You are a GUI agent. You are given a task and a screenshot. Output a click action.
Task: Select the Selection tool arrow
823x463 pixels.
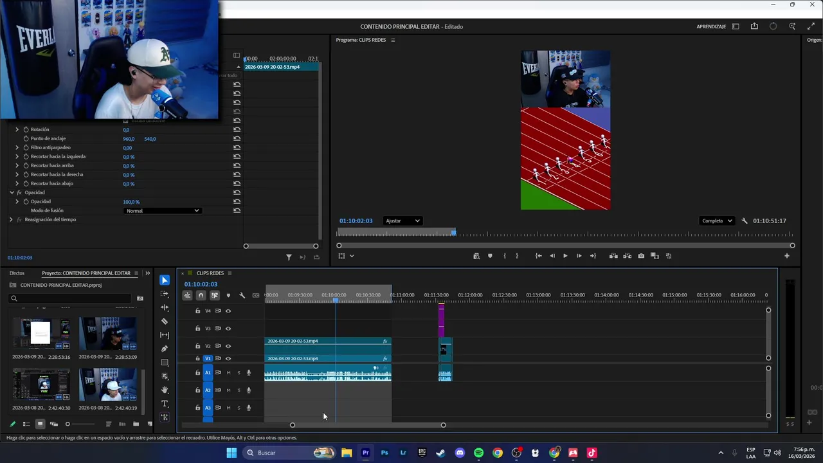[165, 280]
